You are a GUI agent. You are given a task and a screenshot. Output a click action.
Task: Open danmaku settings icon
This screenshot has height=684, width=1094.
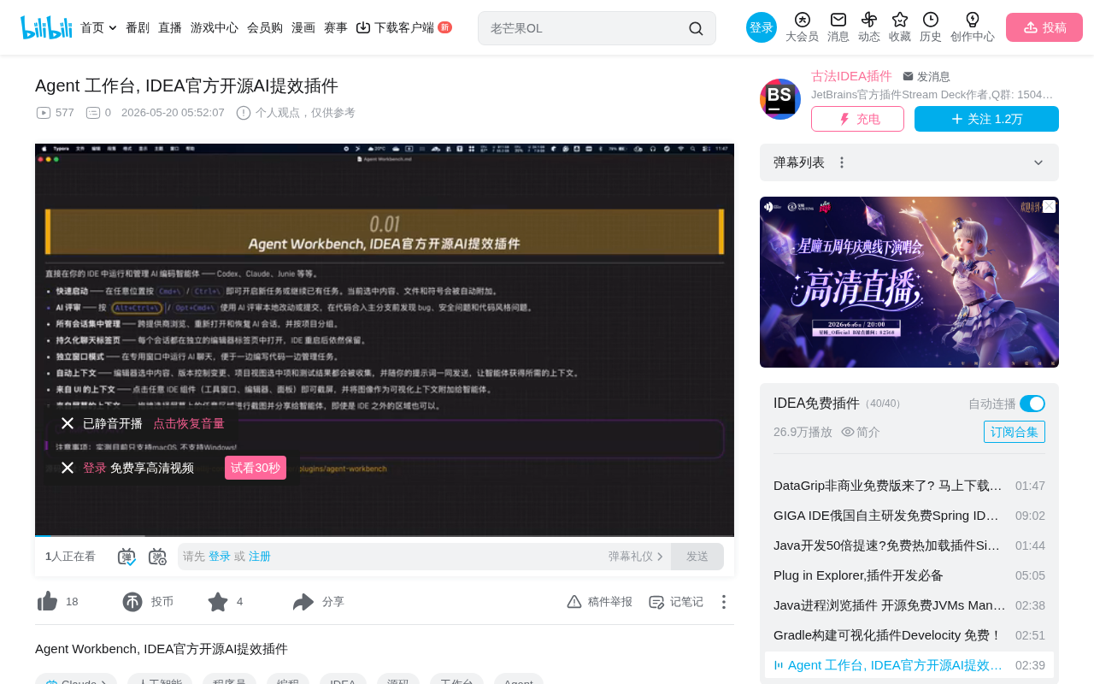pos(157,557)
